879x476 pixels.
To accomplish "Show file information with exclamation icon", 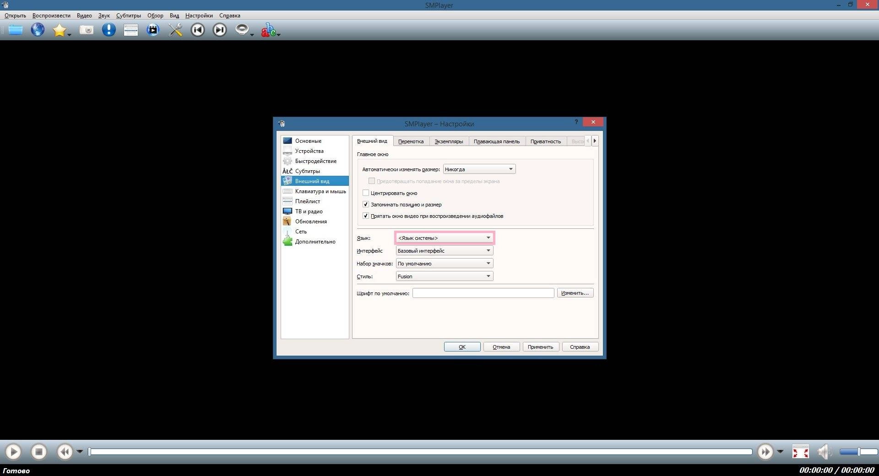I will pos(109,30).
